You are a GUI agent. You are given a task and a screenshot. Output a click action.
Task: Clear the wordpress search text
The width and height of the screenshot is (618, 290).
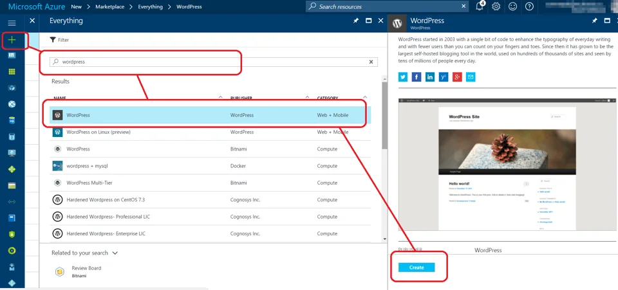coord(371,62)
